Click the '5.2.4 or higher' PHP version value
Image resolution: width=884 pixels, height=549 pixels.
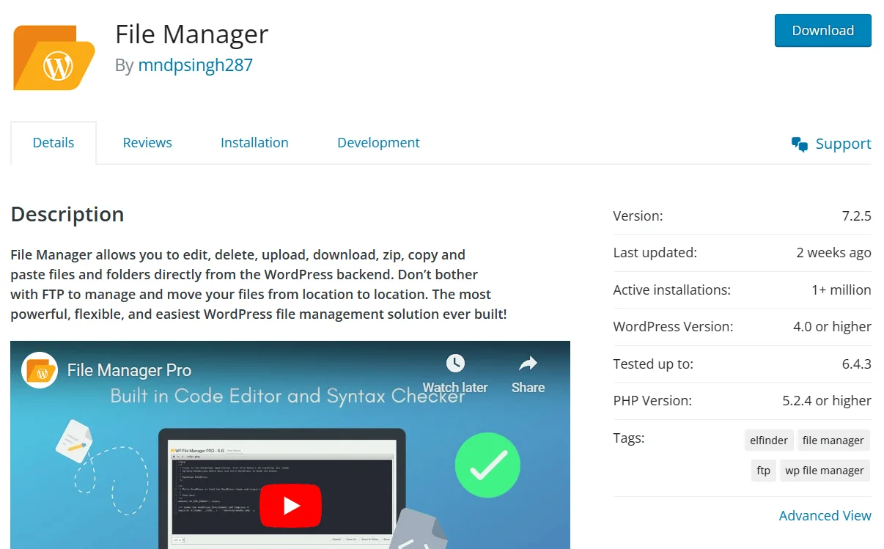pos(827,401)
